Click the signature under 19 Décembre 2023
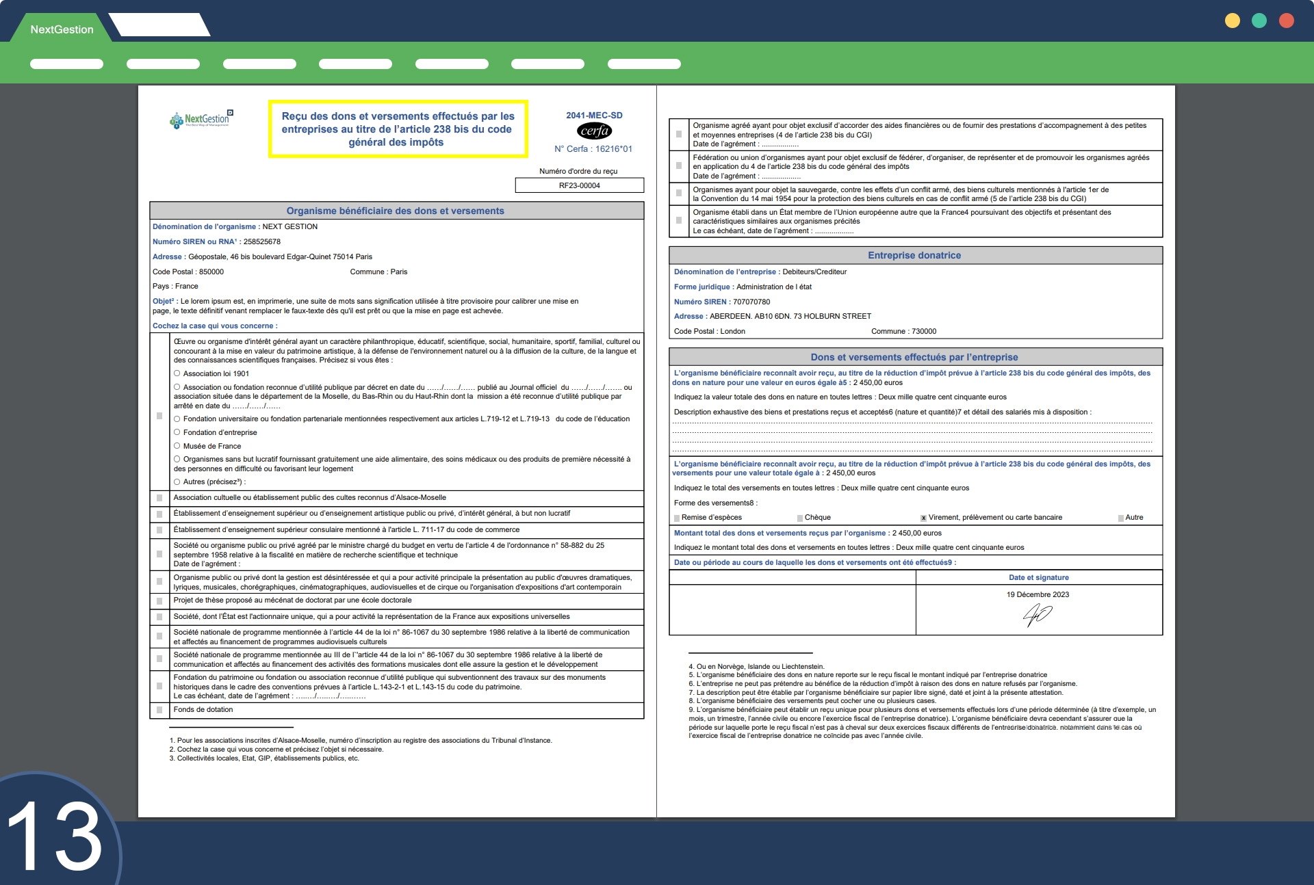 click(1037, 615)
